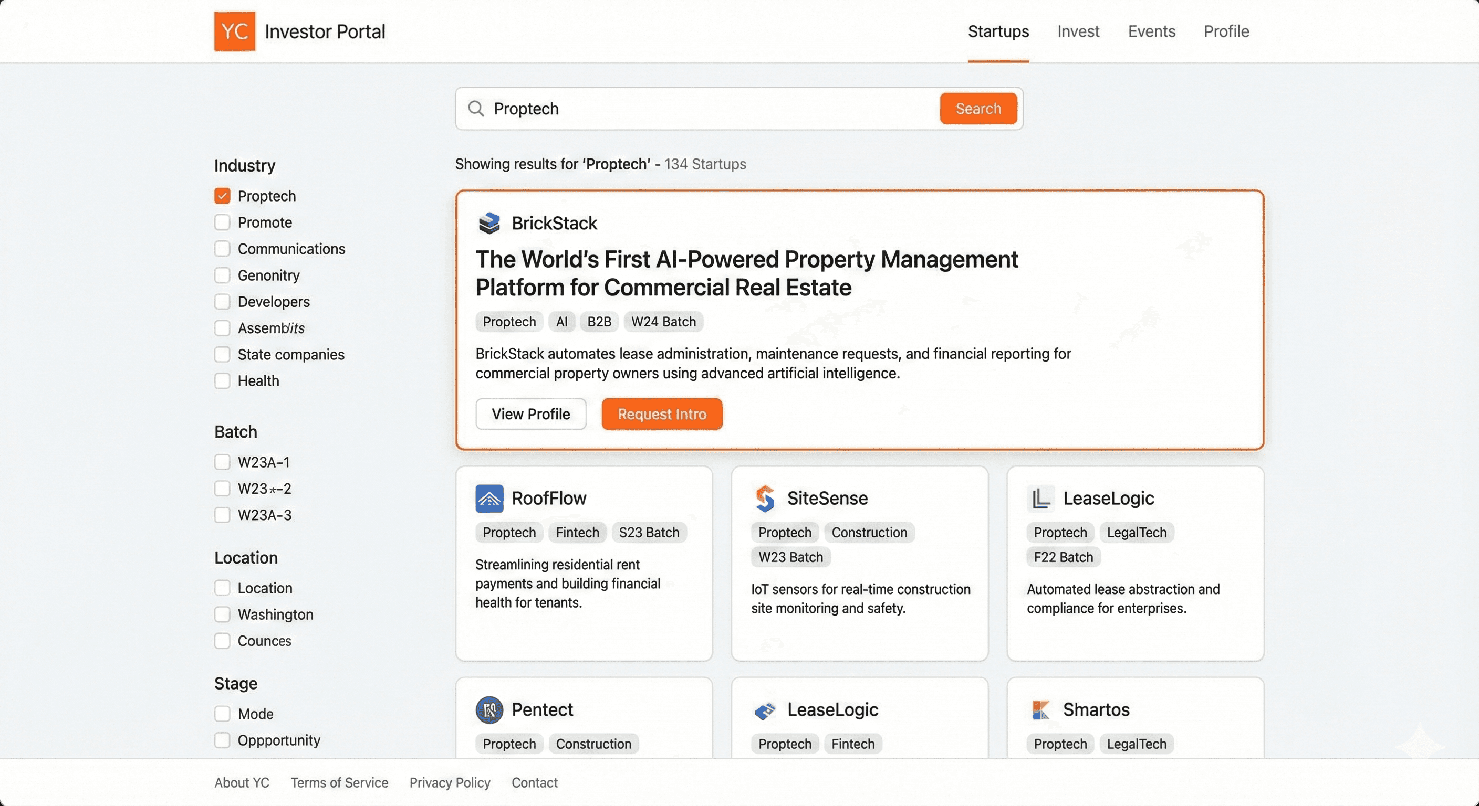Click the search magnifier icon
The width and height of the screenshot is (1479, 806).
click(475, 109)
